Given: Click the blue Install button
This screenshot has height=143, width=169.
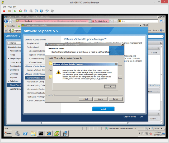Looking at the screenshot, I should [103, 109].
